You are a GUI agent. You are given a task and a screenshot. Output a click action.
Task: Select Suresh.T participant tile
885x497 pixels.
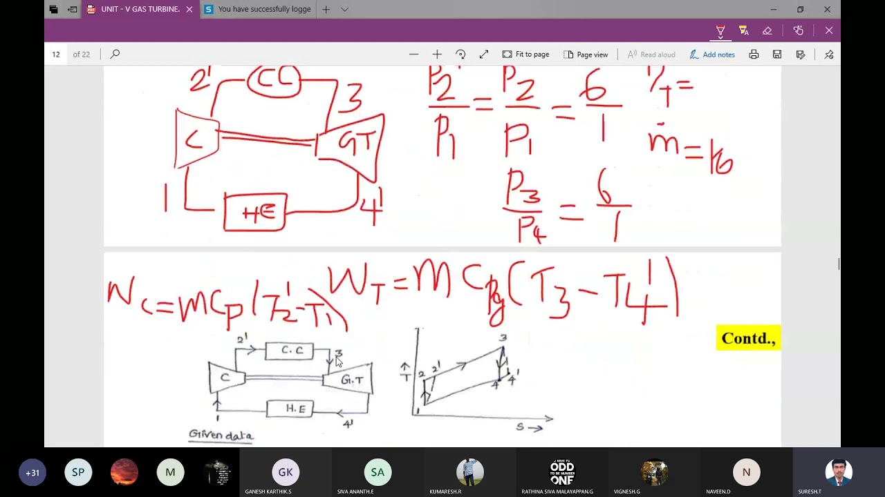(x=839, y=472)
